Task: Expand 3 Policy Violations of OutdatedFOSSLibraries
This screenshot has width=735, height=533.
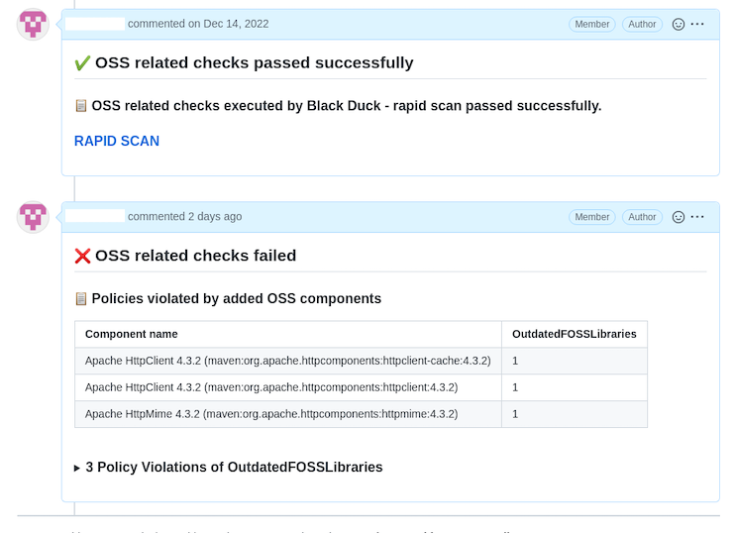Action: [x=229, y=467]
